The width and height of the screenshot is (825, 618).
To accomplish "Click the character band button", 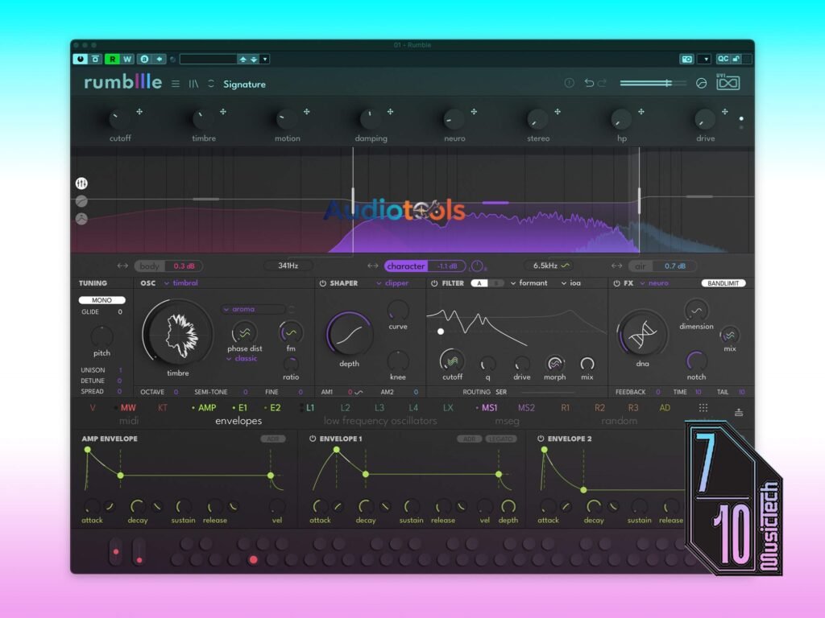I will 406,266.
